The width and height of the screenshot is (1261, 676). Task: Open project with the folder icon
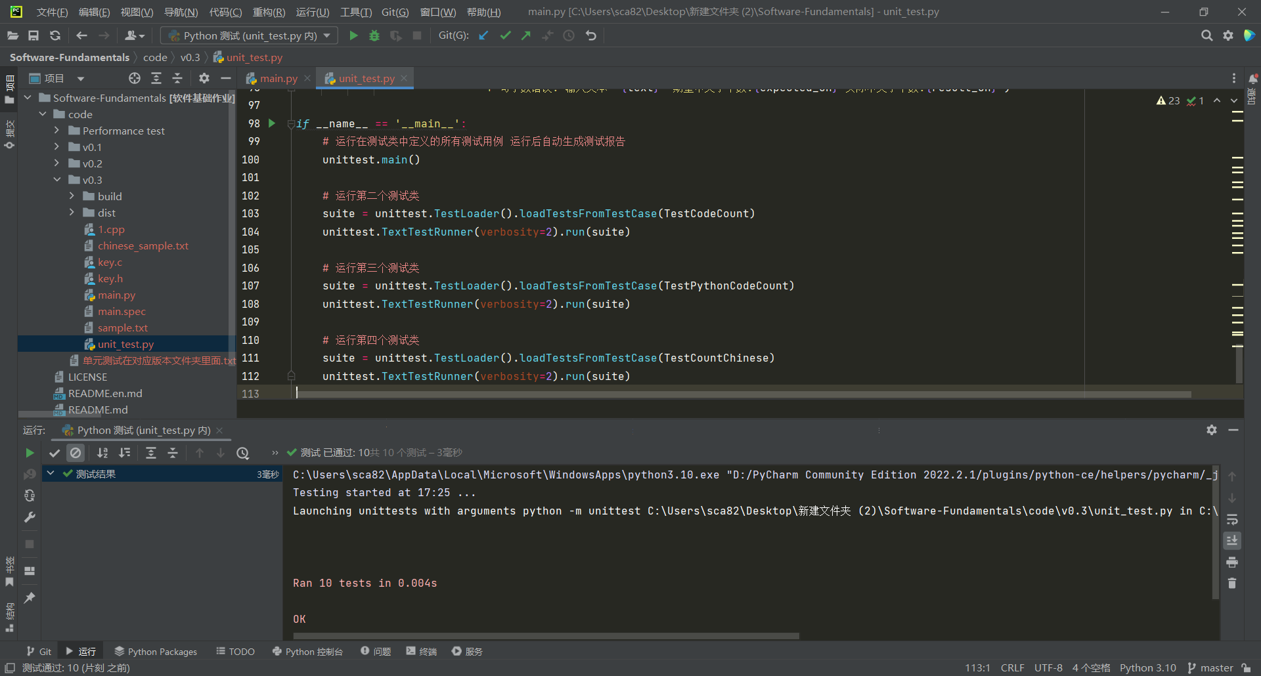(12, 35)
